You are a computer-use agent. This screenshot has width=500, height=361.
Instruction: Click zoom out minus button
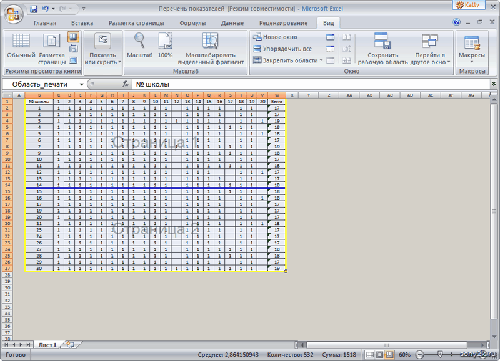[420, 355]
